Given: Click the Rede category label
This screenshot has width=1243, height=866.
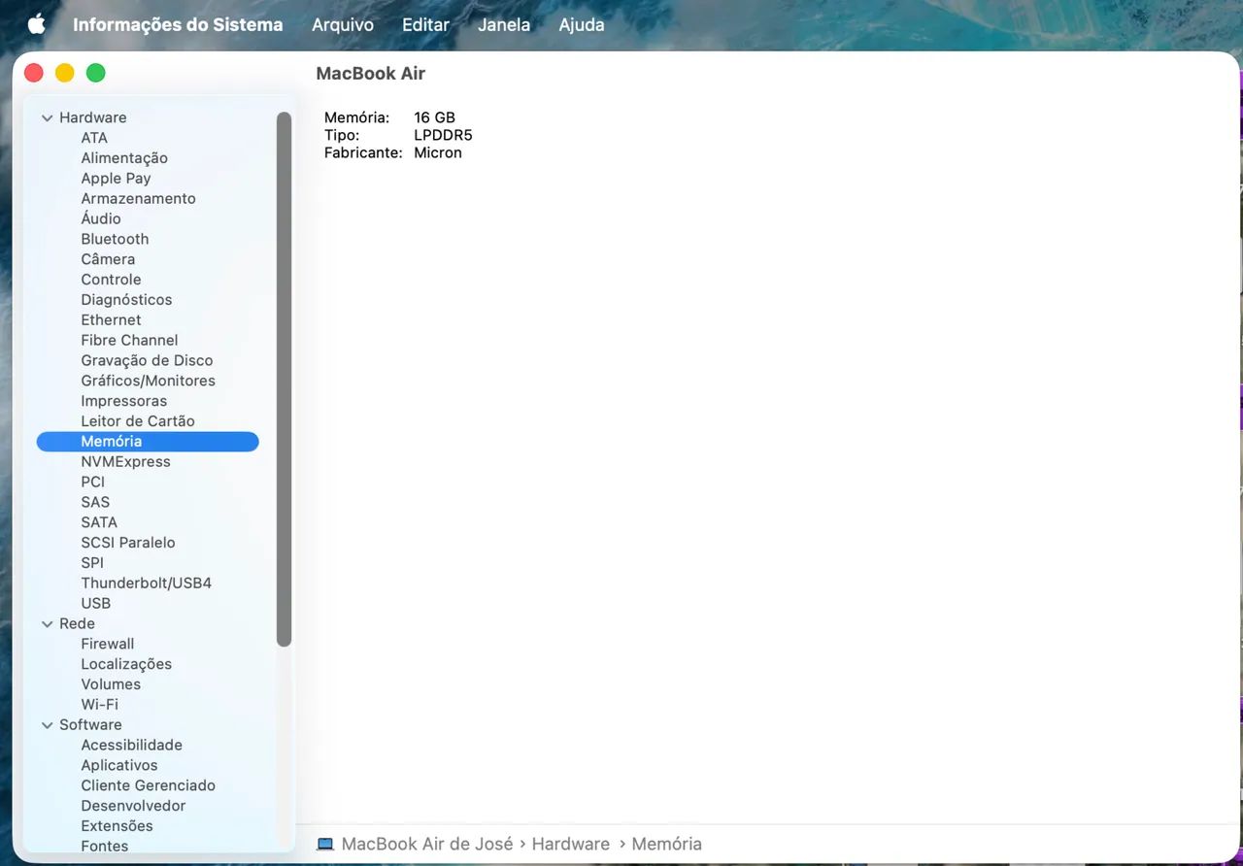Looking at the screenshot, I should (x=77, y=624).
